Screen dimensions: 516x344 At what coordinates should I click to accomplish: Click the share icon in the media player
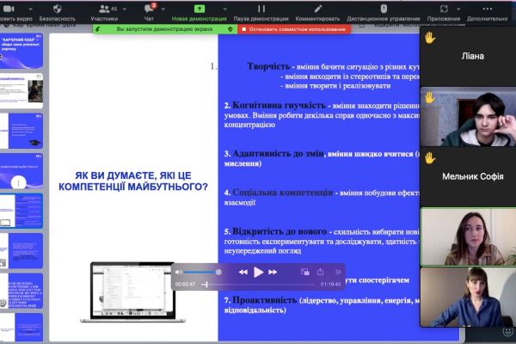tap(320, 272)
